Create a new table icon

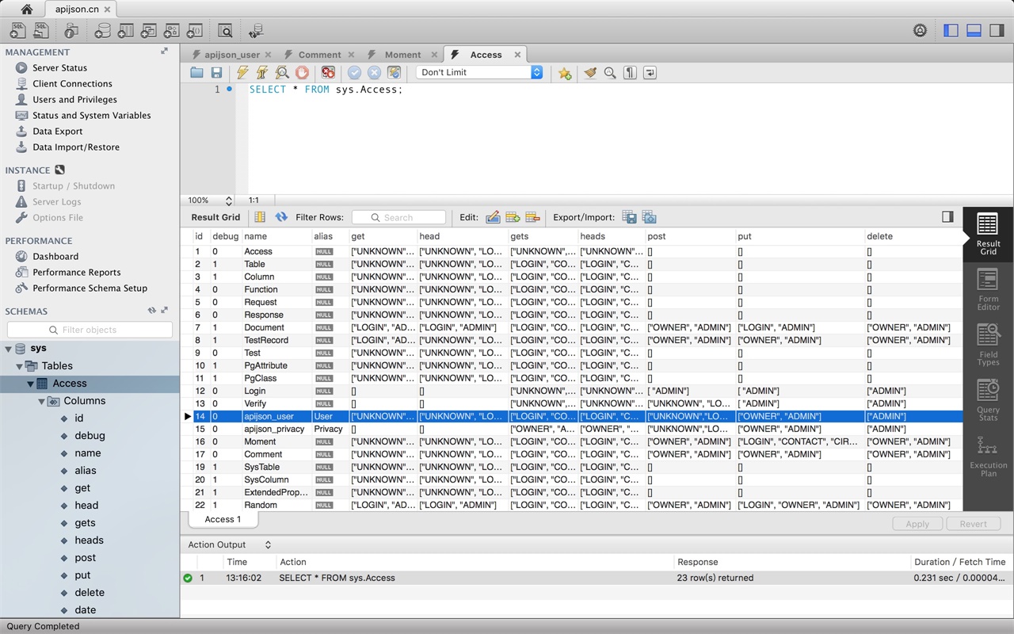click(125, 31)
